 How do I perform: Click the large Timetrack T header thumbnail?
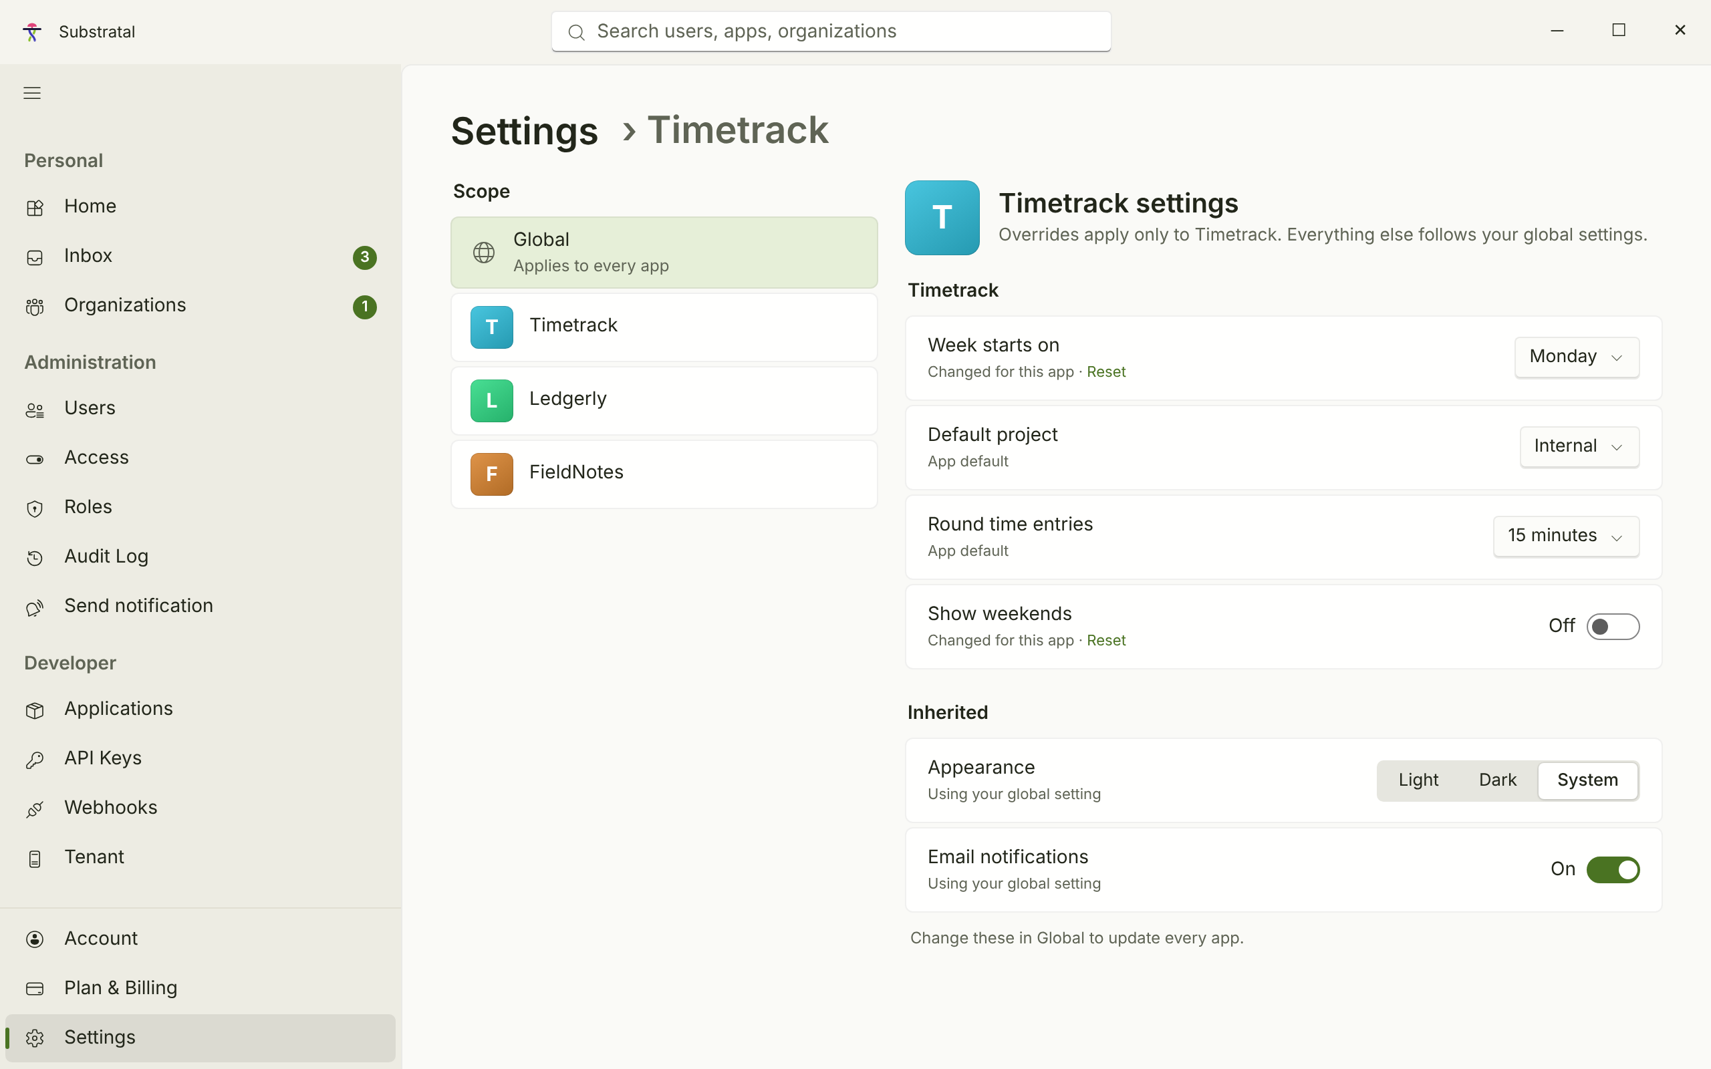(x=942, y=218)
